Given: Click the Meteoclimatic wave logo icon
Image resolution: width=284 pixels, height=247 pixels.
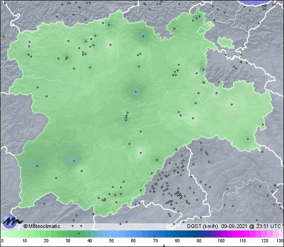Looking at the screenshot, I should click(x=12, y=221).
